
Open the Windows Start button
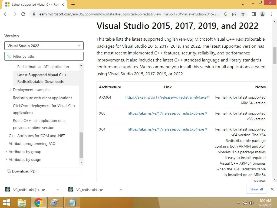pos(7,203)
